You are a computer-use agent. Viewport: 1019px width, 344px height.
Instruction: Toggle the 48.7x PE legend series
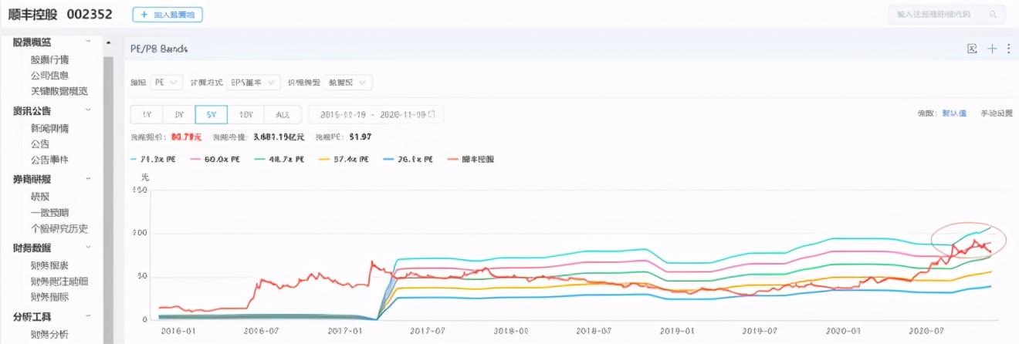(x=280, y=159)
